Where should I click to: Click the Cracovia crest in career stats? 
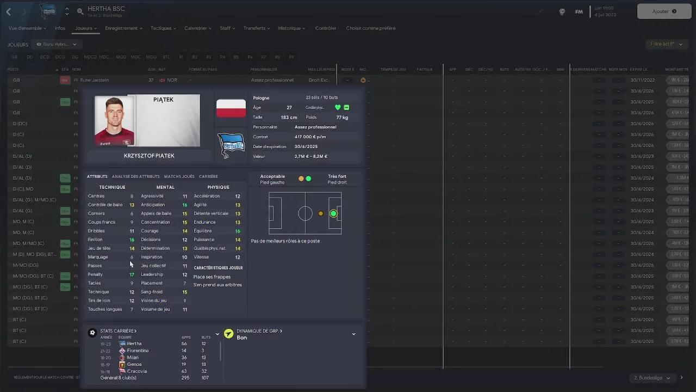pyautogui.click(x=122, y=371)
